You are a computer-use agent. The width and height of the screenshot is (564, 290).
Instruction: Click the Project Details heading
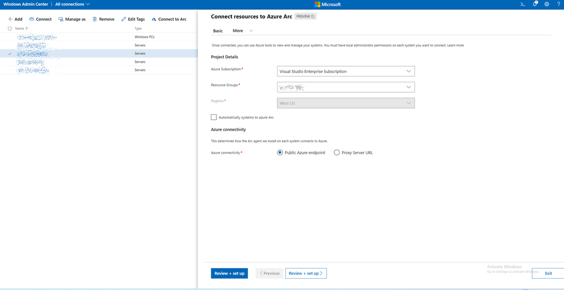224,57
